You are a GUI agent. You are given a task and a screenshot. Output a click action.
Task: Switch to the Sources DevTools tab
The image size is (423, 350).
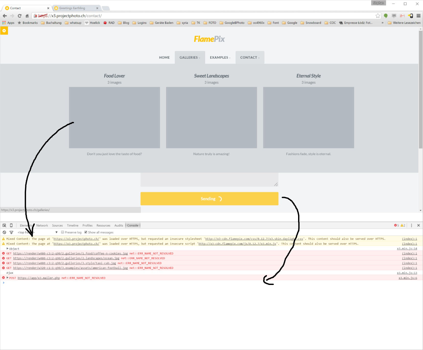57,226
